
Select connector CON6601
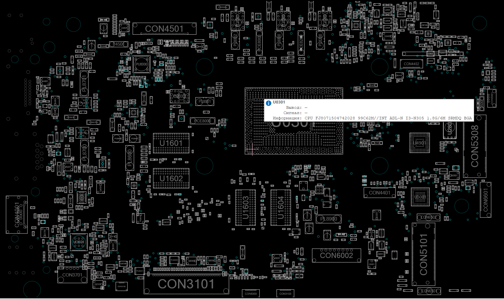485,200
